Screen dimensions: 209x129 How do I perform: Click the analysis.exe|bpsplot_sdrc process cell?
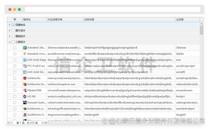click(65, 96)
